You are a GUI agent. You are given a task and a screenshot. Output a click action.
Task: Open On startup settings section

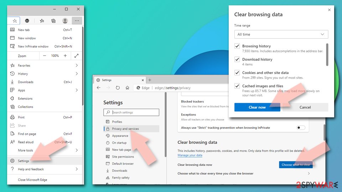[x=131, y=143]
